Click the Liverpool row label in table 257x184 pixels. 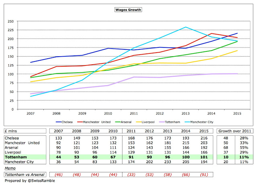pyautogui.click(x=13, y=152)
